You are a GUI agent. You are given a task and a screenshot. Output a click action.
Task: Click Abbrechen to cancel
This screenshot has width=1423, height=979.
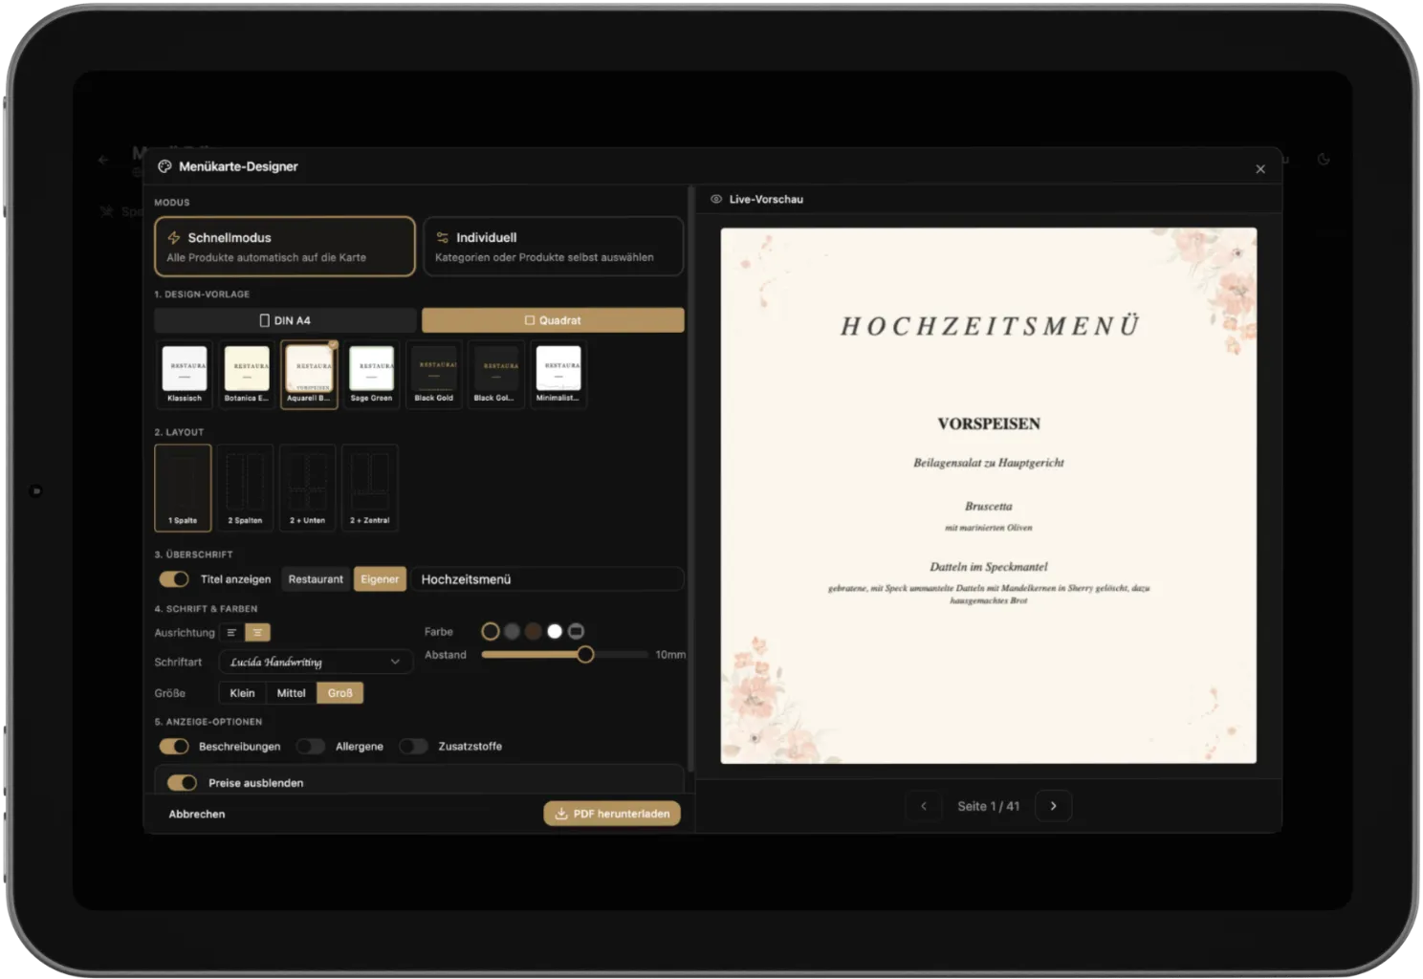tap(197, 815)
